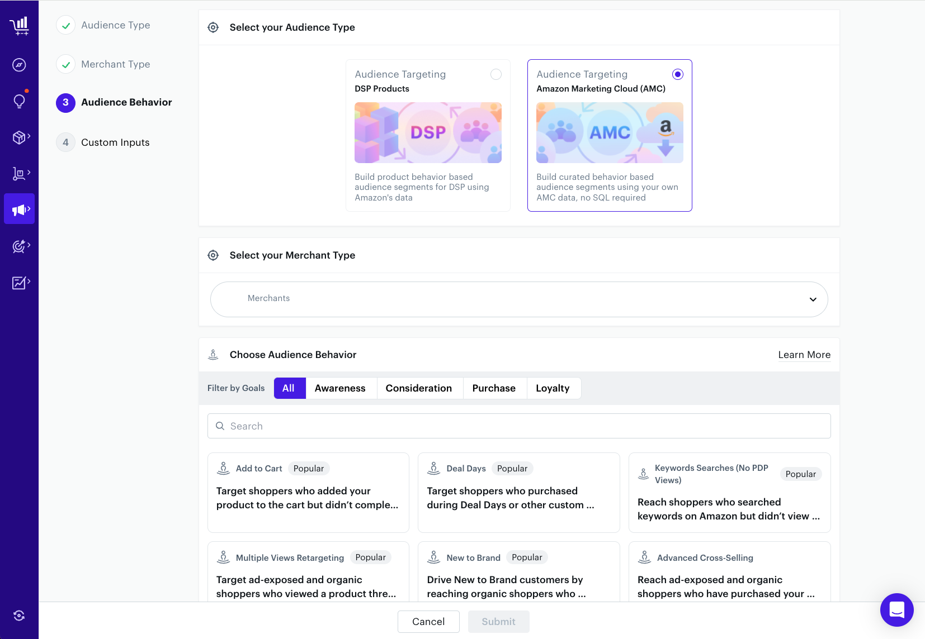
Task: Expand the warehouse sidebar chevron
Action: pos(29,173)
